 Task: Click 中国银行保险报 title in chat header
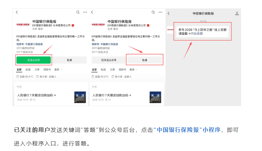click(x=203, y=14)
